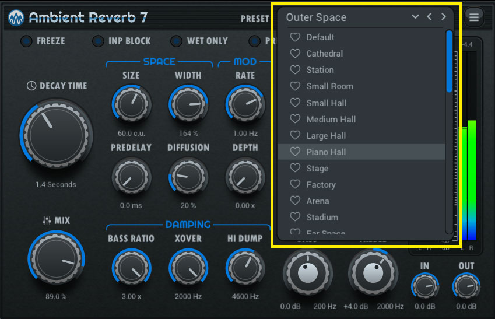
Task: Favorite the Large Hall preset heart
Action: [295, 135]
